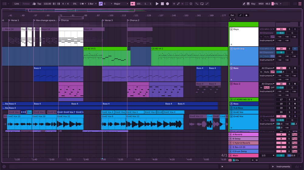Click the lock envelopes padlock icon
This screenshot has height=170, width=304.
(247, 15)
